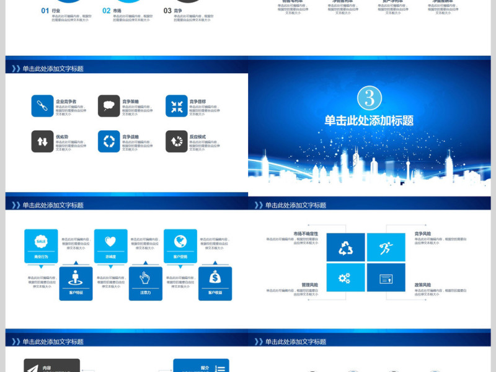The image size is (496, 372).
Task: Select the circular arrows icon for 竞争战略
Action: coord(108,140)
